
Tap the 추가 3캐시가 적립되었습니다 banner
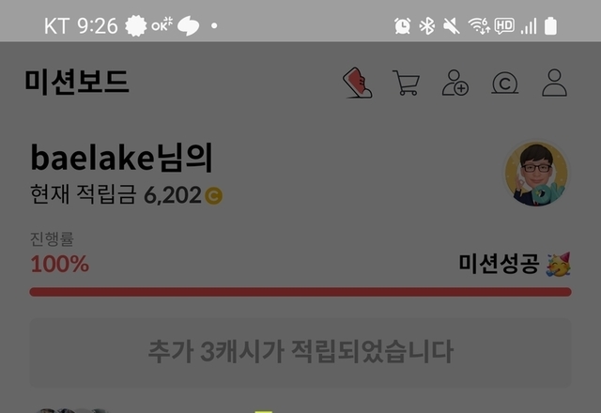pos(300,352)
